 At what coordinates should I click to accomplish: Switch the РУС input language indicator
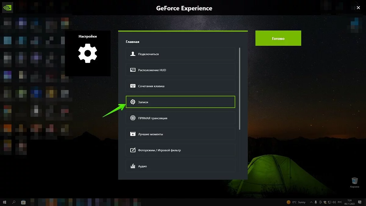(x=339, y=202)
